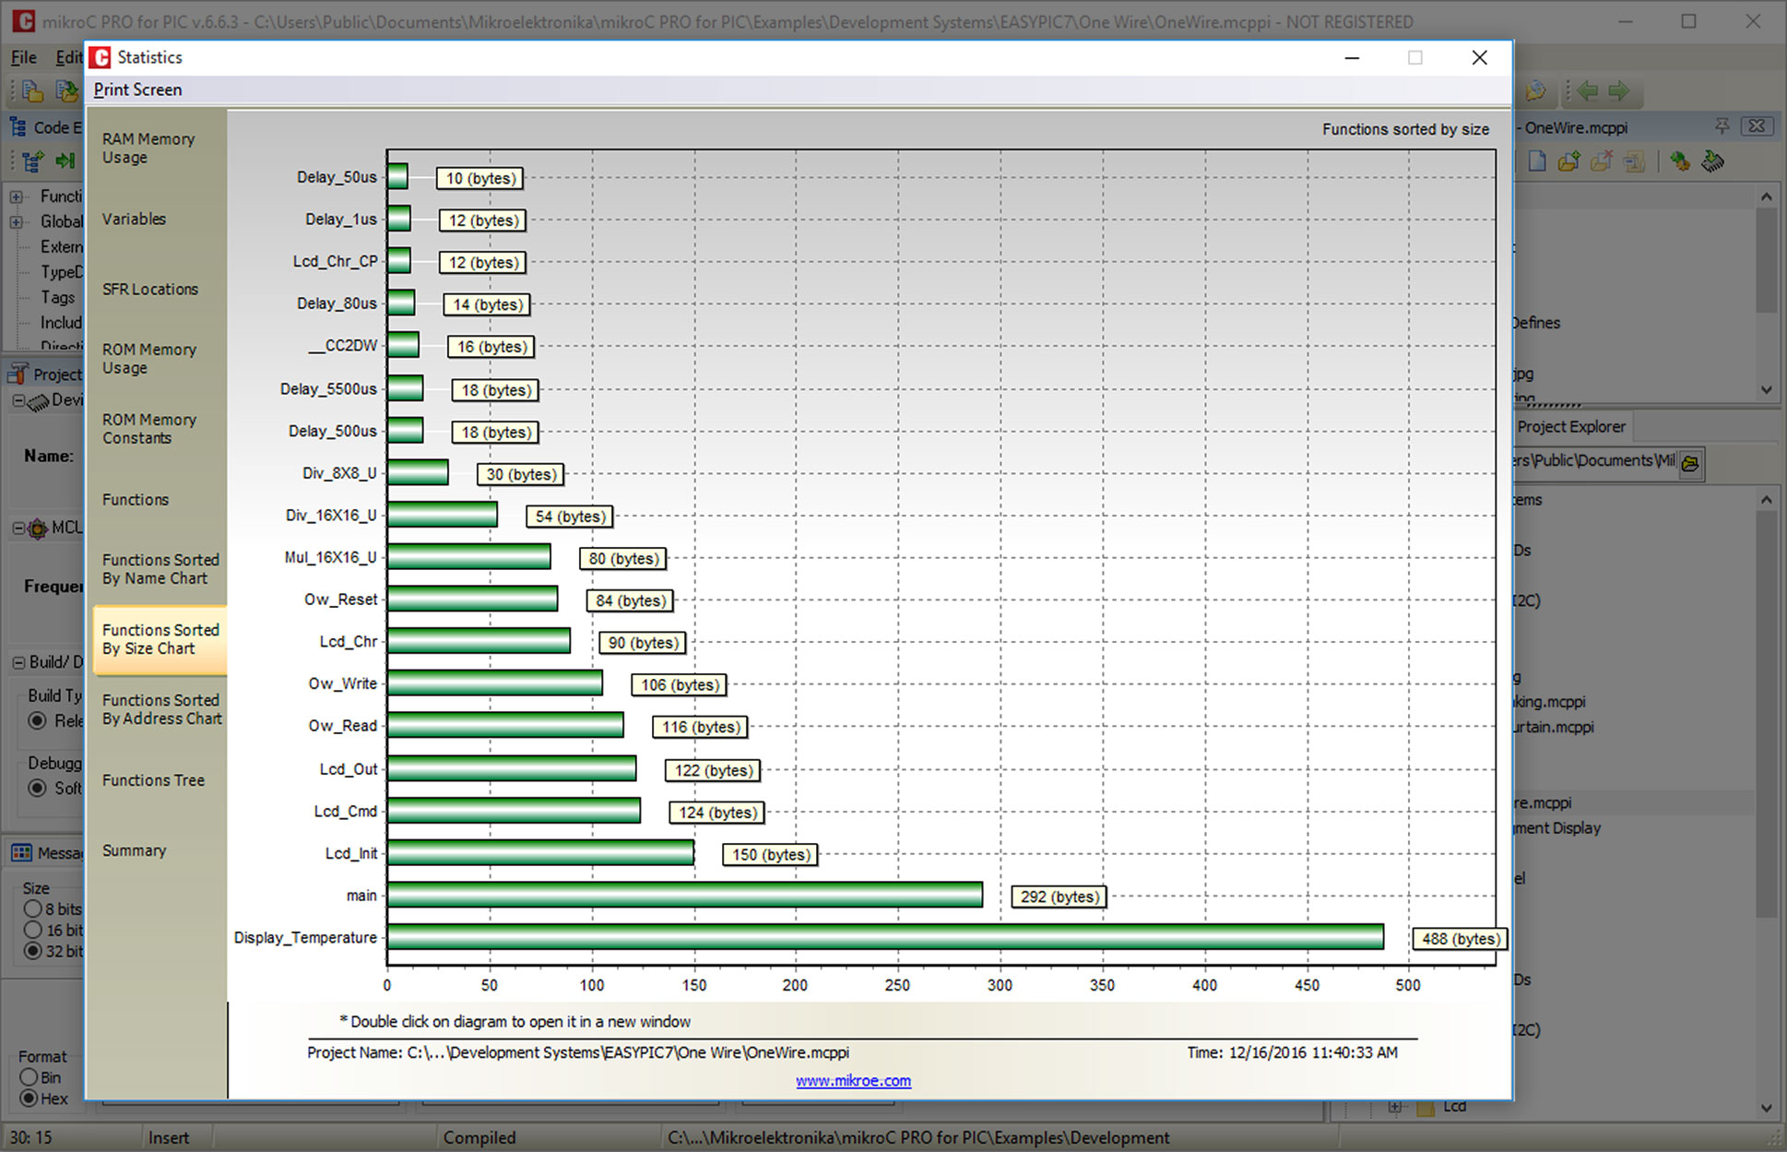The width and height of the screenshot is (1787, 1152).
Task: Expand the Functions node in Code Explorer
Action: pos(16,196)
